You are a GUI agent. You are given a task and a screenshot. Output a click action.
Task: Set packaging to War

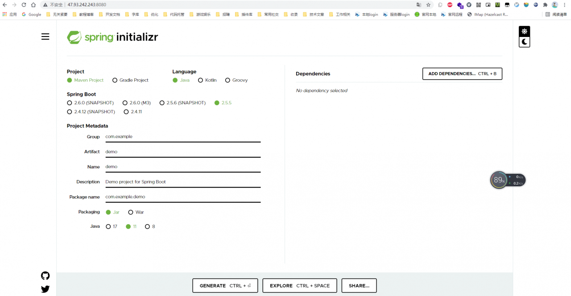(136, 212)
